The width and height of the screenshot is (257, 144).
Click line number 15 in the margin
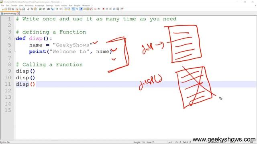click(x=8, y=110)
